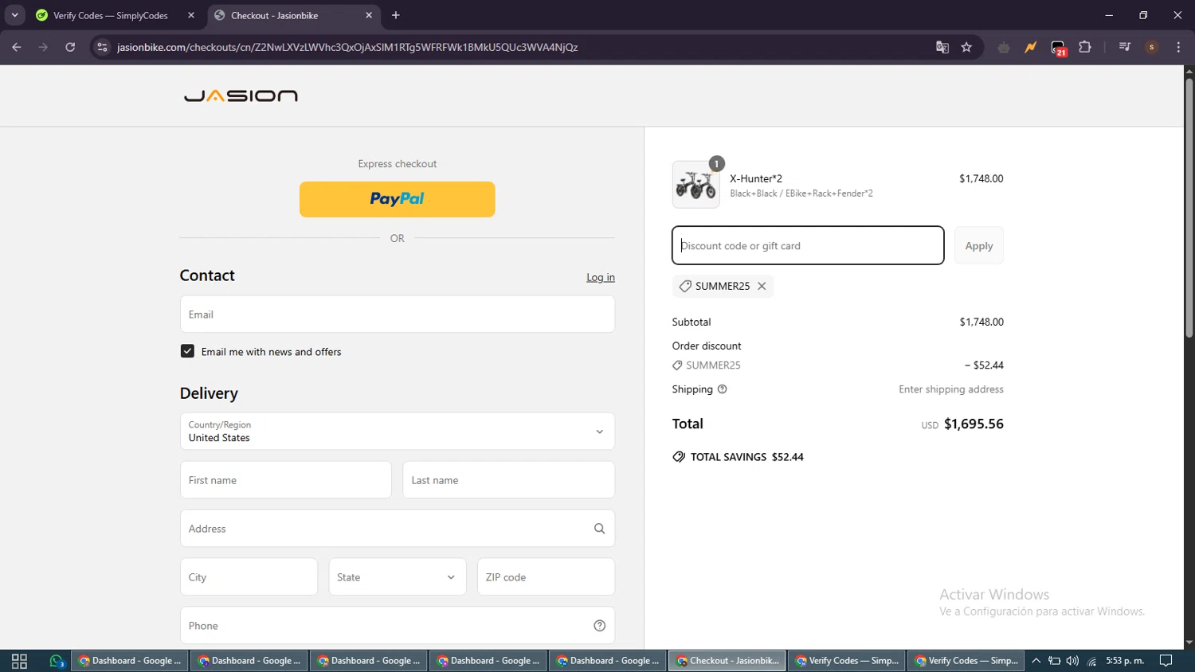Open the Google Translate page icon
Viewport: 1195px width, 672px height.
click(942, 47)
